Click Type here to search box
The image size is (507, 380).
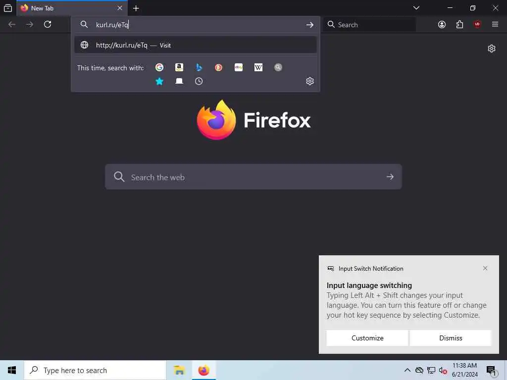click(95, 370)
